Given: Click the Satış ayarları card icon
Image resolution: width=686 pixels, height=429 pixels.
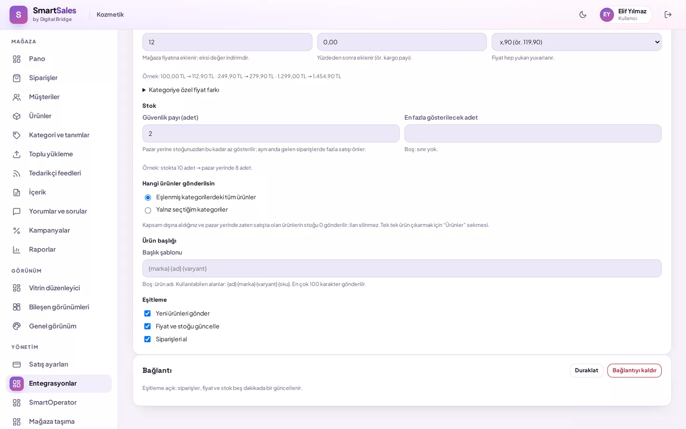Looking at the screenshot, I should tap(17, 365).
